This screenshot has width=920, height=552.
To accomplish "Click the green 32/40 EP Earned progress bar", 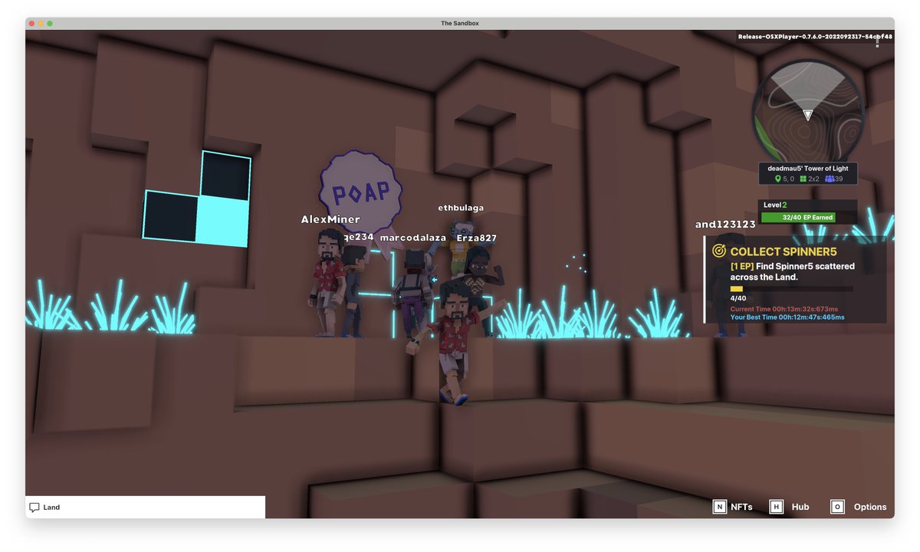I will (x=797, y=218).
